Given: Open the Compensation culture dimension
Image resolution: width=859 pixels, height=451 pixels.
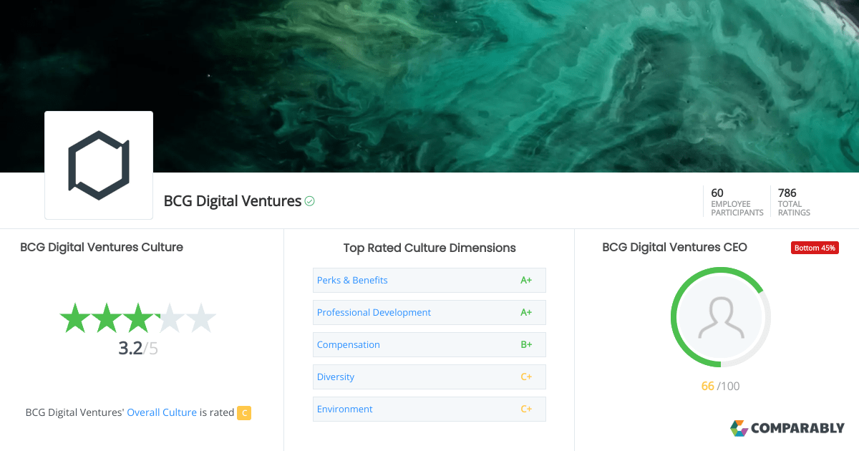Looking at the screenshot, I should pos(429,344).
